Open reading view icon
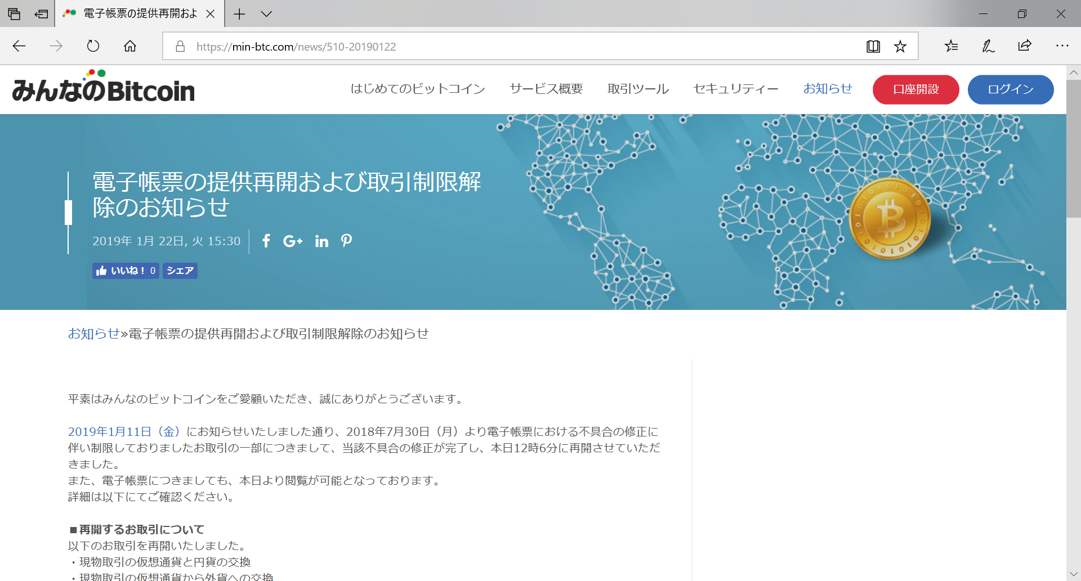Viewport: 1081px width, 581px height. click(x=873, y=46)
